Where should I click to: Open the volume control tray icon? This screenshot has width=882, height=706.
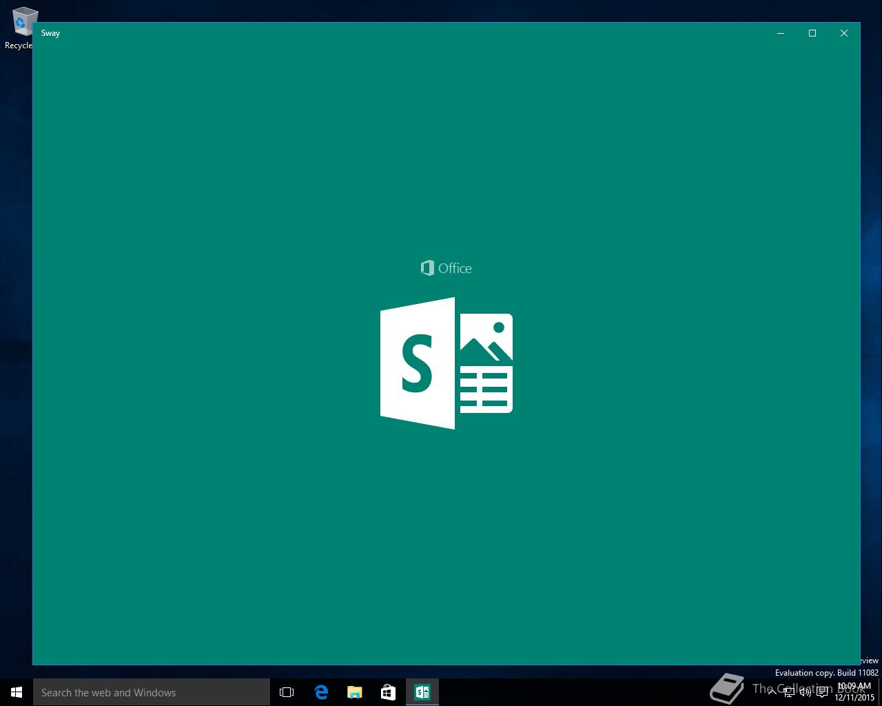click(806, 692)
